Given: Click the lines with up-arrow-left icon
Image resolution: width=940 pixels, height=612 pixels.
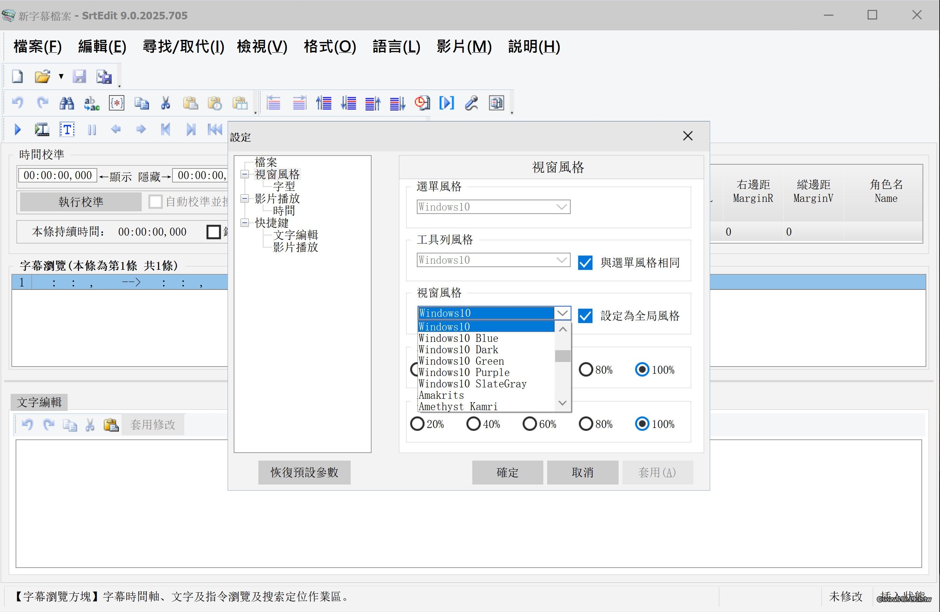Looking at the screenshot, I should point(323,103).
